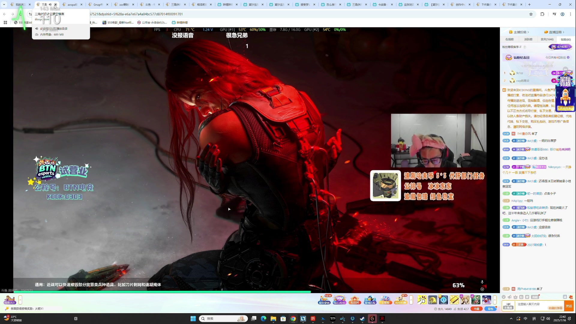Open the Chrome three-dot menu

click(571, 14)
